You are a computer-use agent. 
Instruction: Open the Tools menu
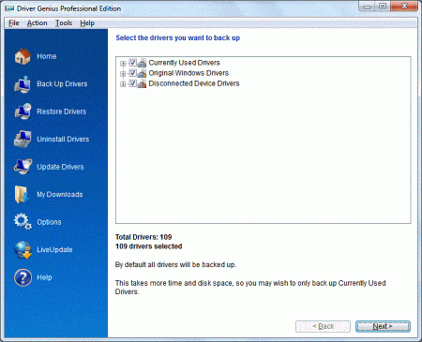point(64,23)
